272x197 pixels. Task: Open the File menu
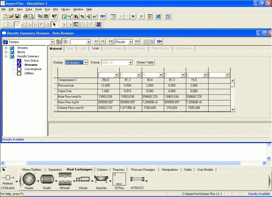point(3,9)
